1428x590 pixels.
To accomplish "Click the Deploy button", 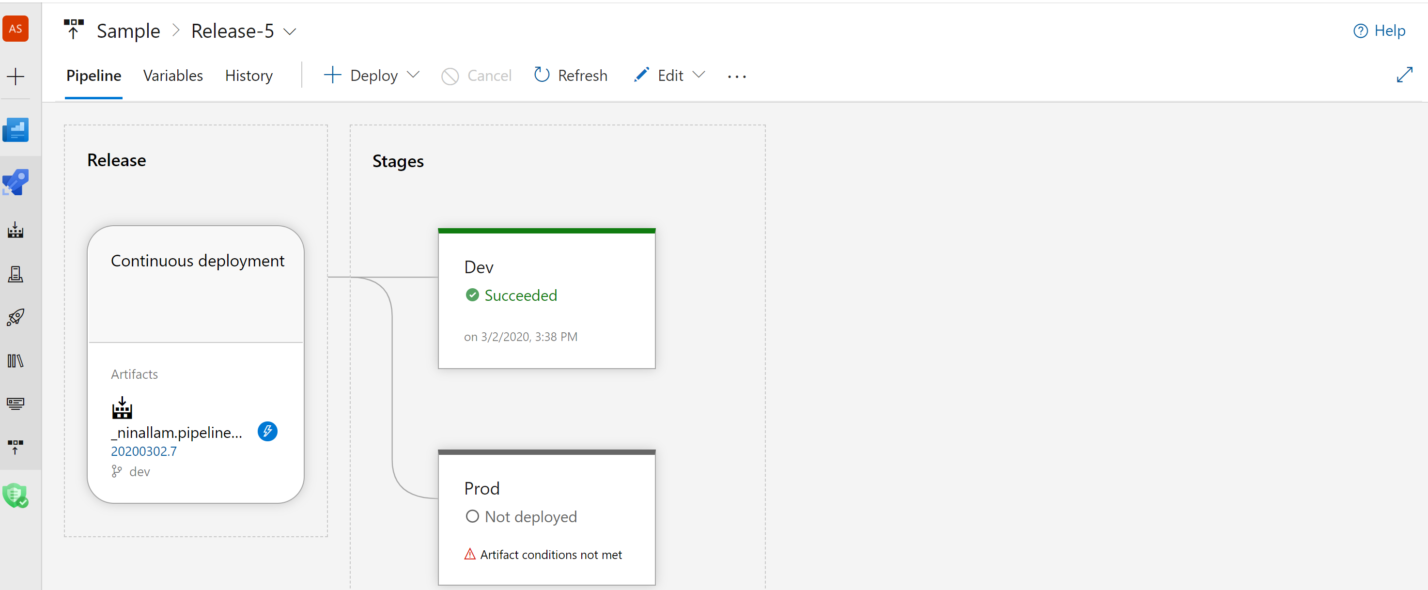I will (373, 76).
